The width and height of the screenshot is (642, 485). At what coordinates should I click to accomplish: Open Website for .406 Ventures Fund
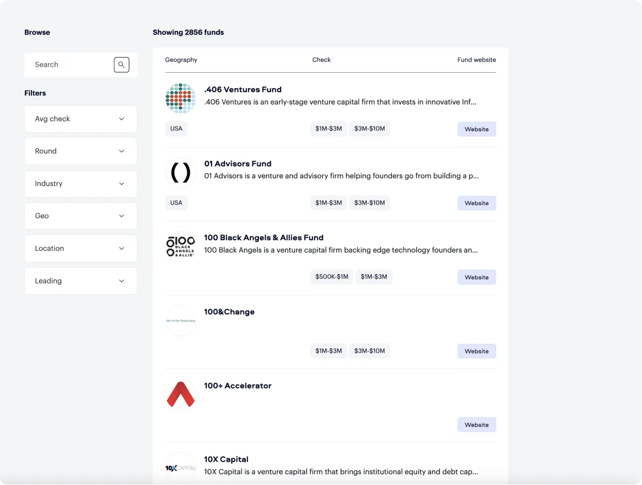pos(476,129)
